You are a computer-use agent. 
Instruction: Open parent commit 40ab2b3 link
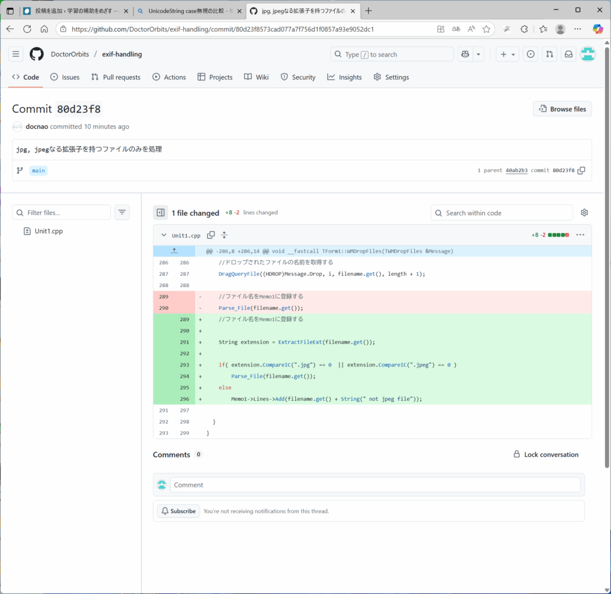tap(516, 170)
